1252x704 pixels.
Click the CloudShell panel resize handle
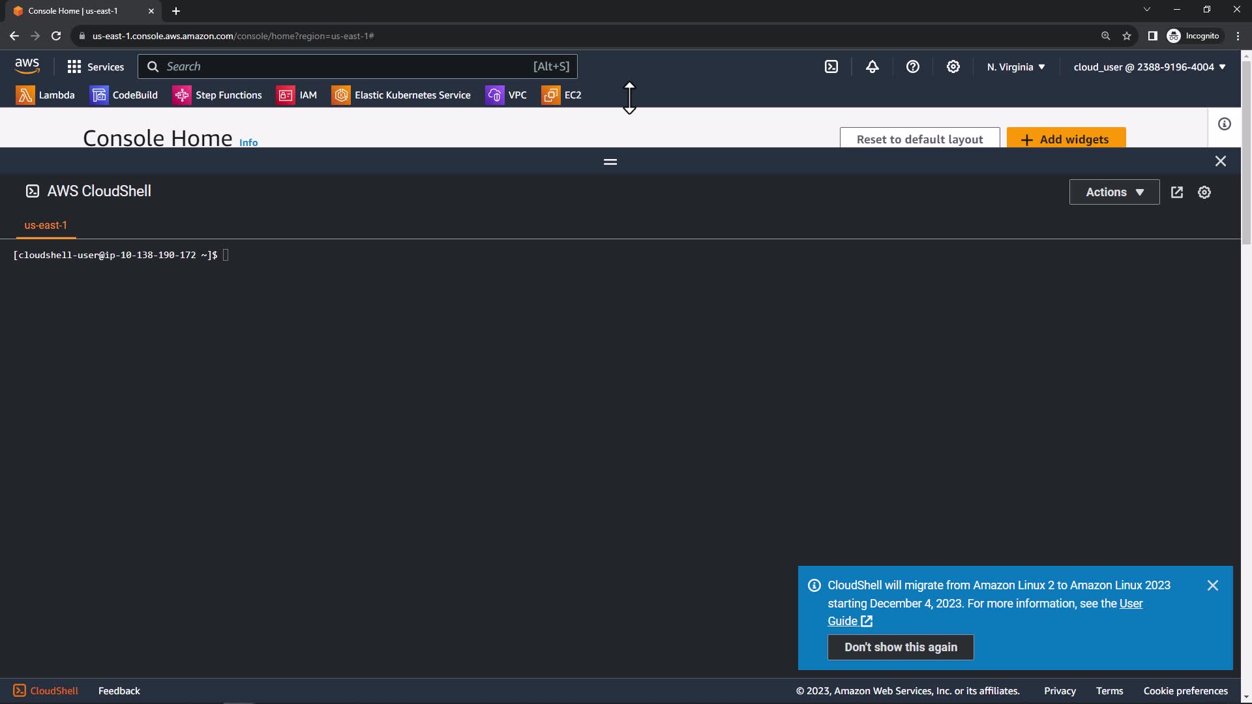pyautogui.click(x=610, y=162)
